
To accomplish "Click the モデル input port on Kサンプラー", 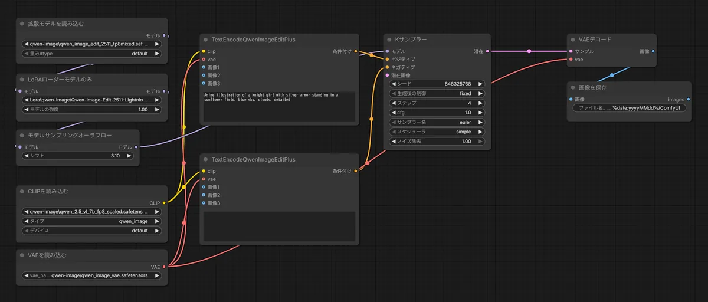I will tap(388, 51).
